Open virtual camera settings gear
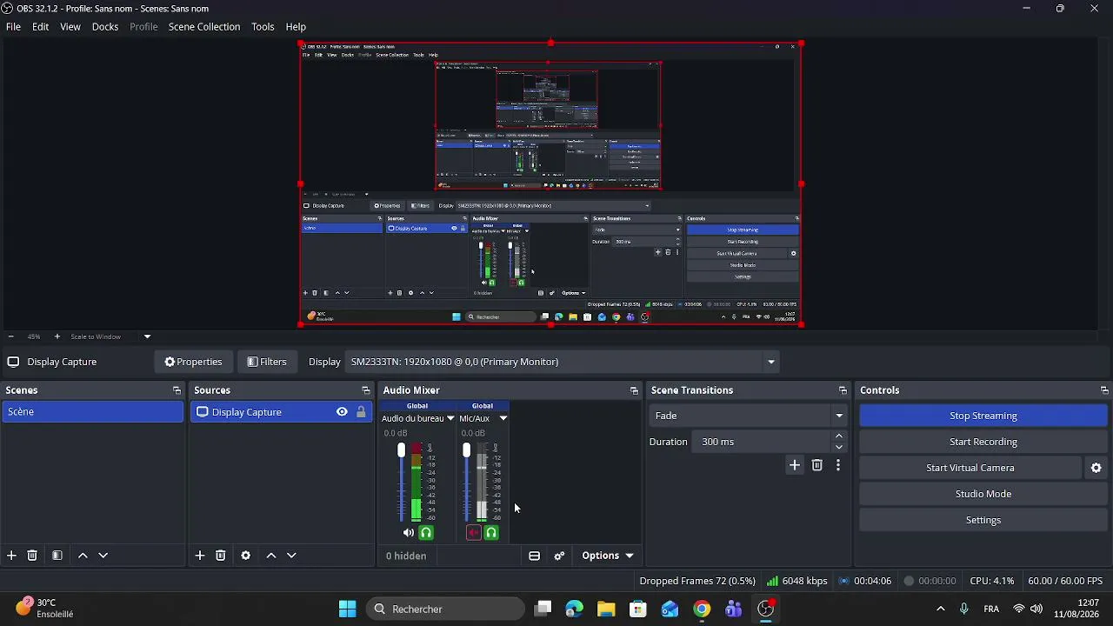Image resolution: width=1113 pixels, height=626 pixels. [1096, 468]
